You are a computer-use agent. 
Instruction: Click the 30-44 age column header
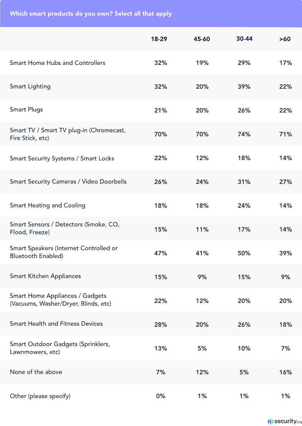(244, 39)
